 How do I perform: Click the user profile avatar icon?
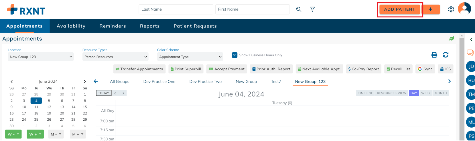(x=464, y=9)
